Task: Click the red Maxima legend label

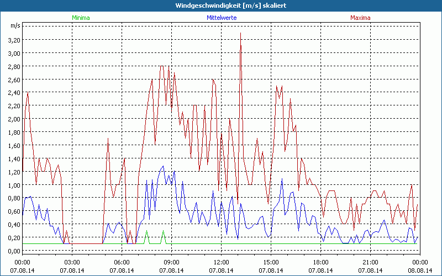Action: pos(361,18)
